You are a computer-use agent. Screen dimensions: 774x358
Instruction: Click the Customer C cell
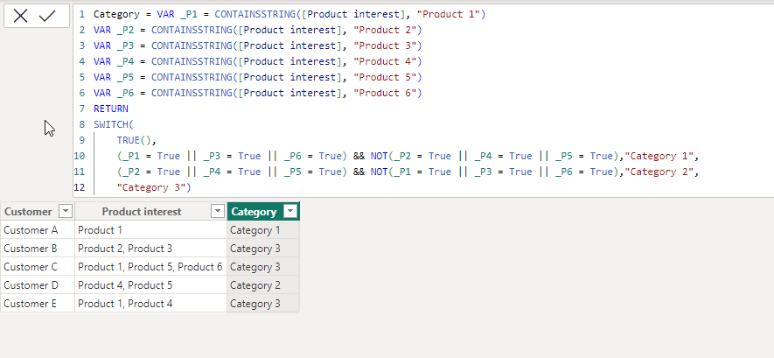pos(38,267)
